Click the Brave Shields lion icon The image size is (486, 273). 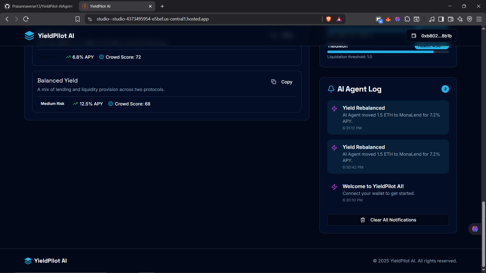point(329,19)
